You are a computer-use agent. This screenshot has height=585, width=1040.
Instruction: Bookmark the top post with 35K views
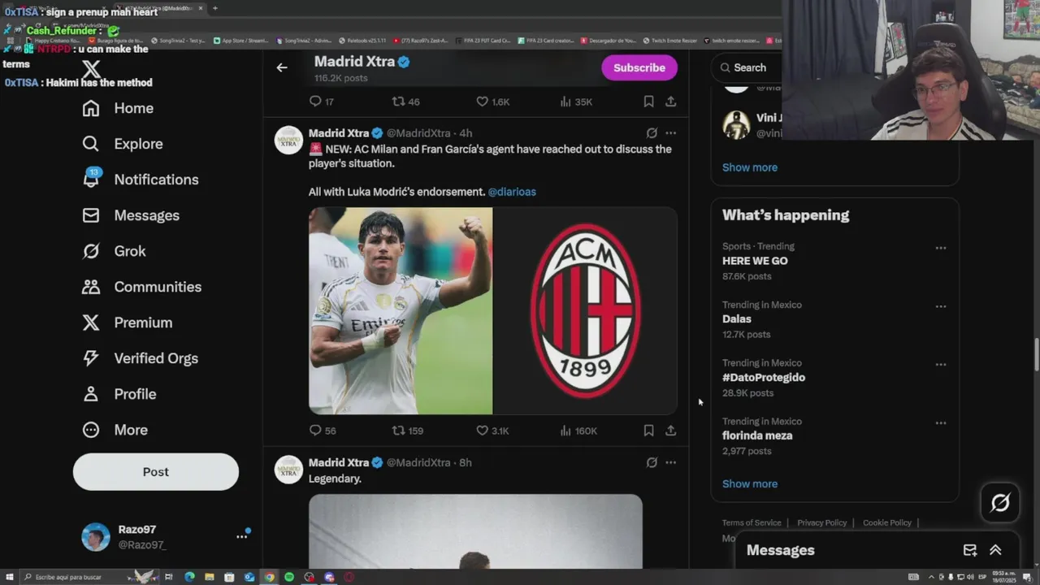point(648,102)
